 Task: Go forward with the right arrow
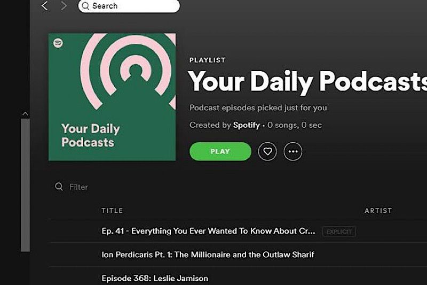click(64, 6)
